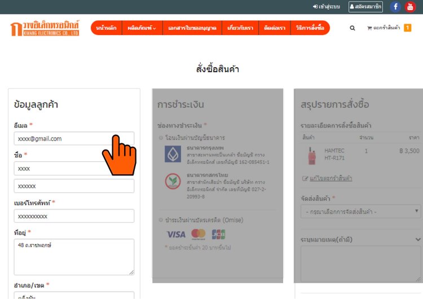This screenshot has width=423, height=299.
Task: Select bank transfer payment radio button
Action: pyautogui.click(x=161, y=138)
